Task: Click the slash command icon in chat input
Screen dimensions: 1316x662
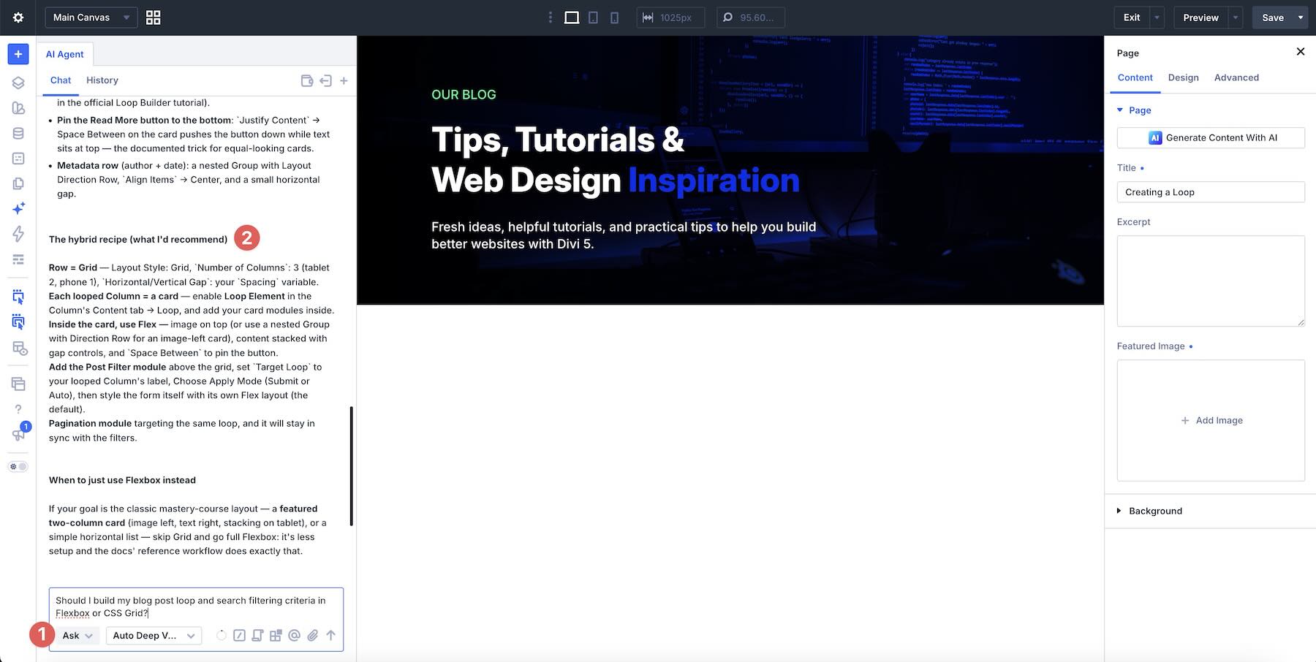Action: pyautogui.click(x=239, y=636)
